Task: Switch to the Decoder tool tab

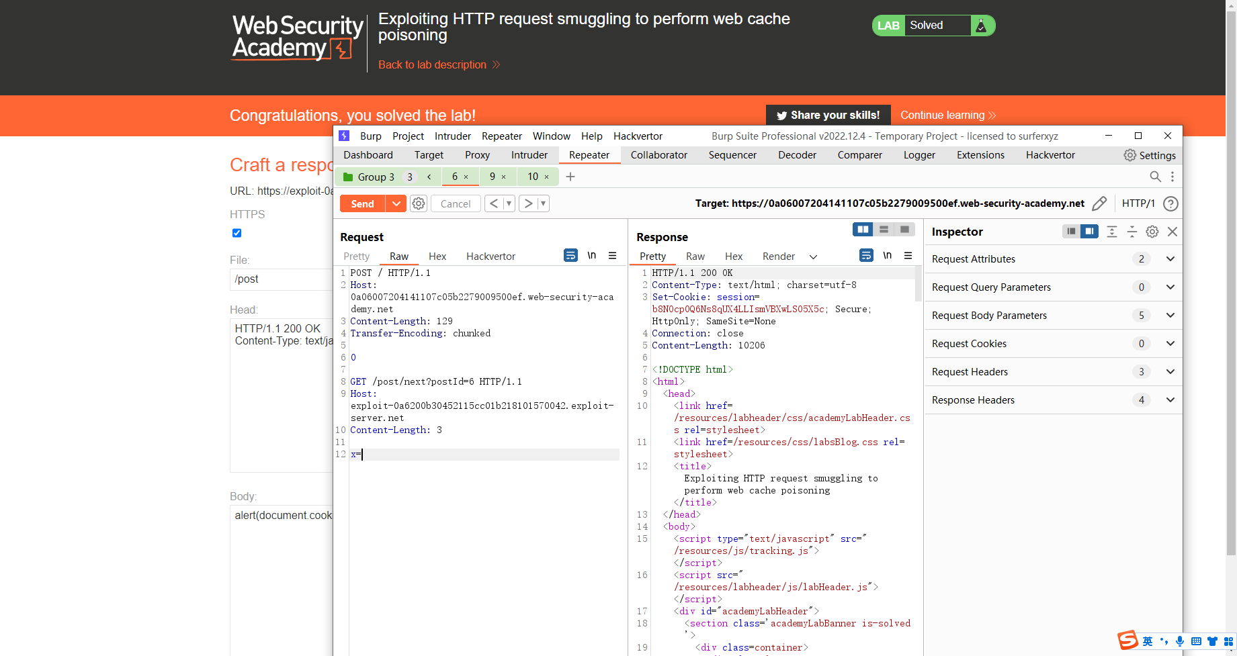Action: coord(797,155)
